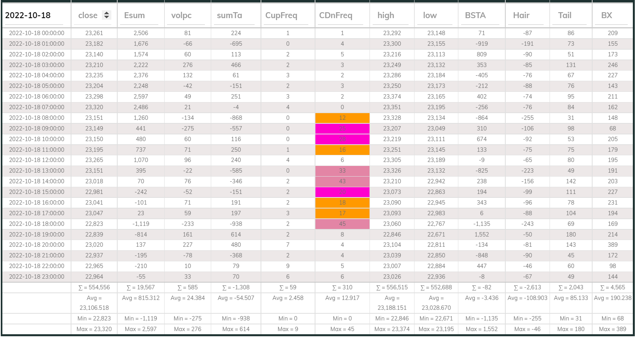Click the Esum sum ∑ = 19,567
The image size is (636, 337).
141,287
